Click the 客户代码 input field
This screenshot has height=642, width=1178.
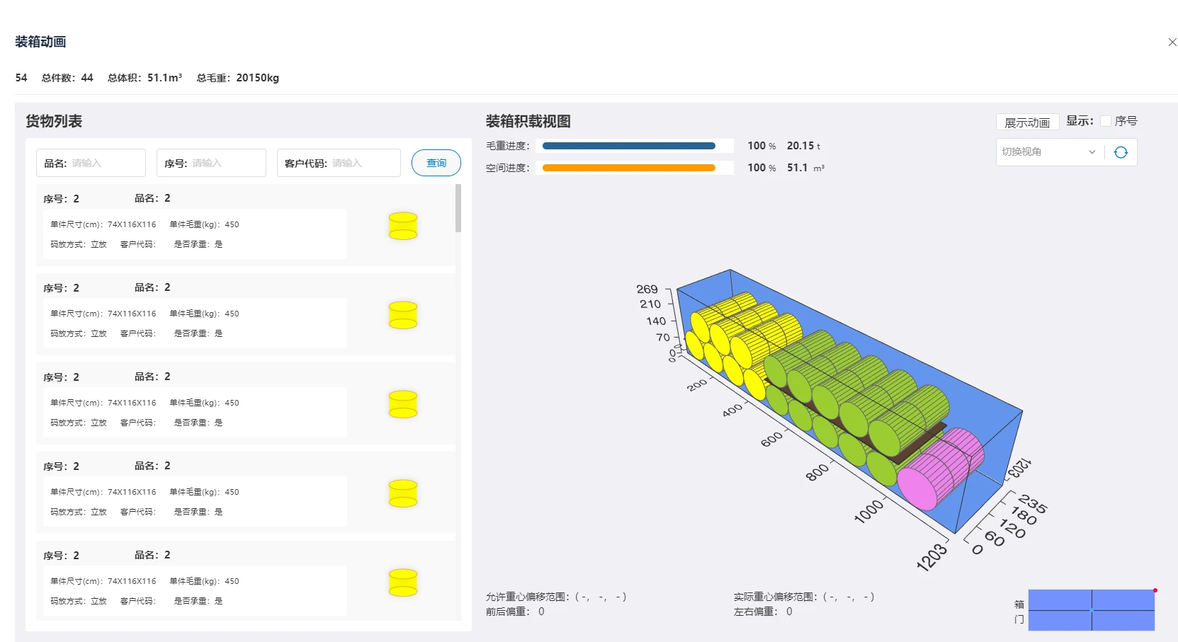pyautogui.click(x=339, y=163)
